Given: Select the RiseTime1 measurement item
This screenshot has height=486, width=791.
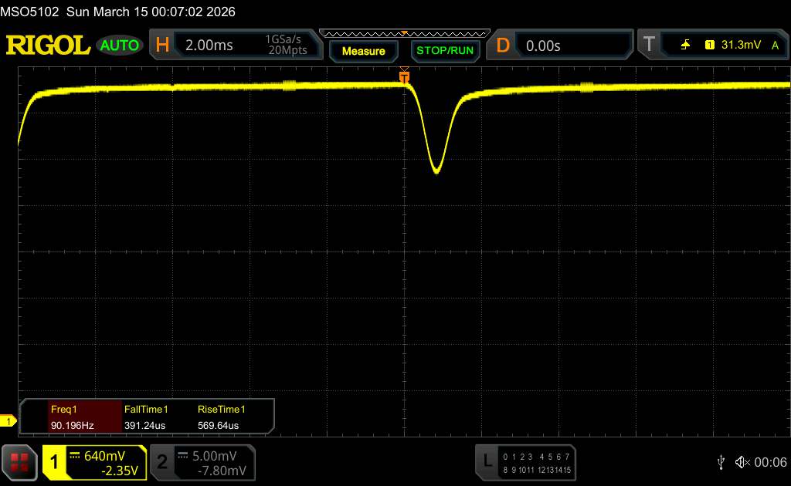Looking at the screenshot, I should click(219, 417).
